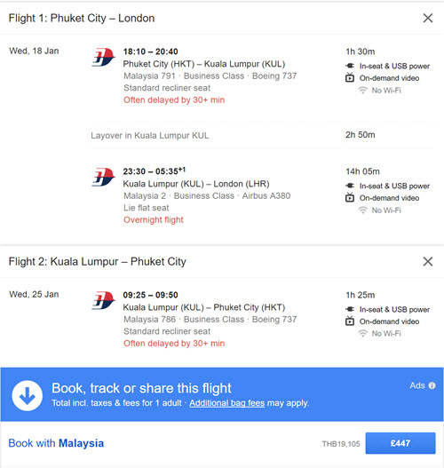Click the Malaysia Airlines logo for flight Malaysia 2
The image size is (444, 468).
pos(103,177)
